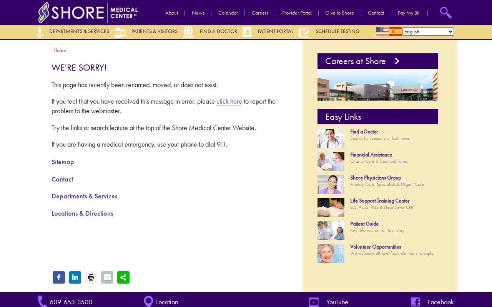The width and height of the screenshot is (492, 307).
Task: Open the English language dropdown
Action: coord(428,31)
